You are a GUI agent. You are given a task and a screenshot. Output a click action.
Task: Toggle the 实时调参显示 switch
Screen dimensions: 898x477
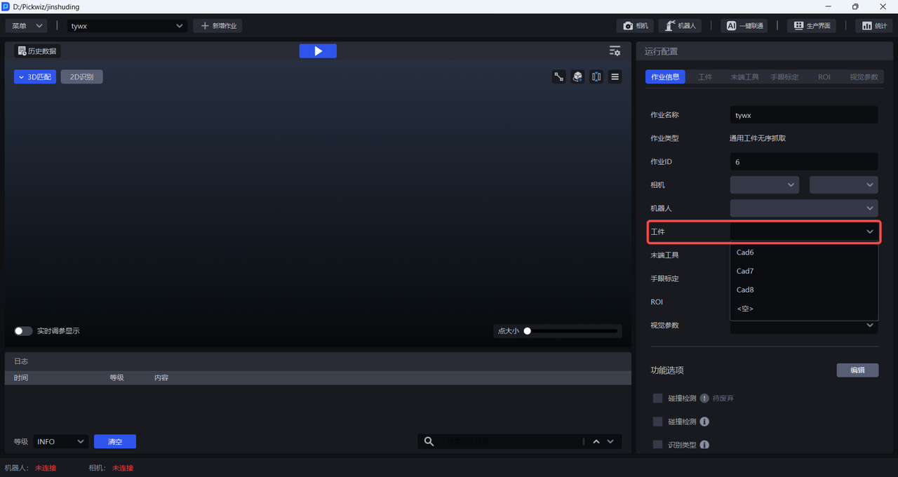pyautogui.click(x=23, y=331)
